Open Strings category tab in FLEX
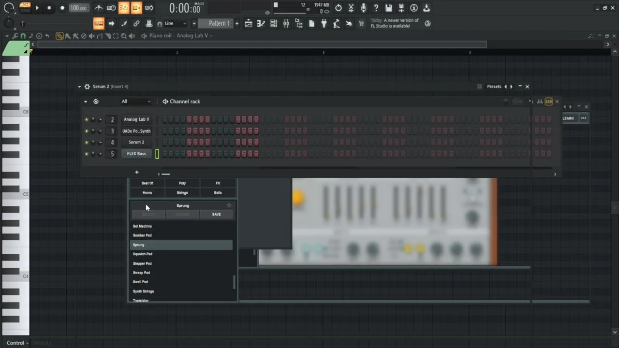Image resolution: width=619 pixels, height=348 pixels. [x=182, y=193]
